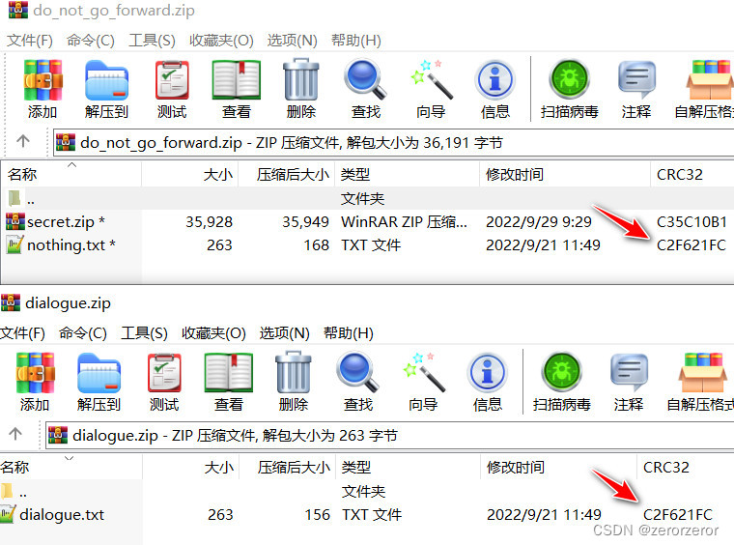Sort by 压缩后大小 column in do_not_go_forward.zip window
The height and width of the screenshot is (545, 734).
pos(287,174)
